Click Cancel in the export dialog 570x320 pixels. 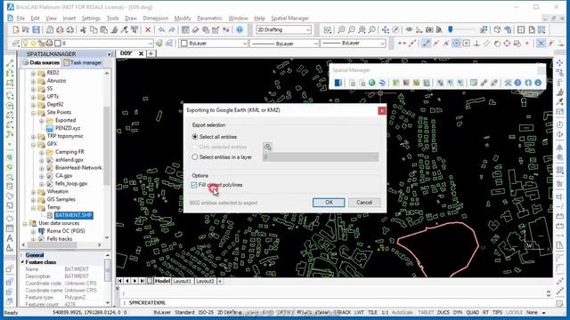[364, 203]
